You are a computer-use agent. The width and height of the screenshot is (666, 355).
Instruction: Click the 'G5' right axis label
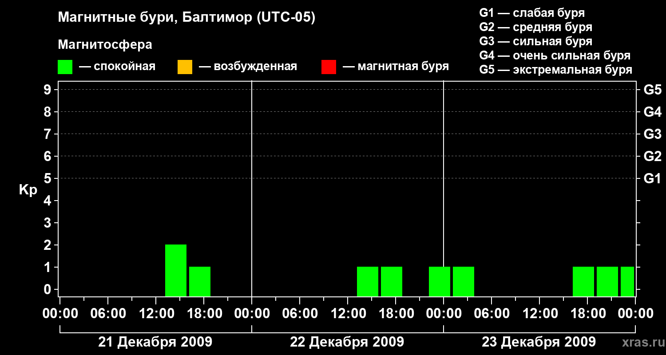pos(653,90)
